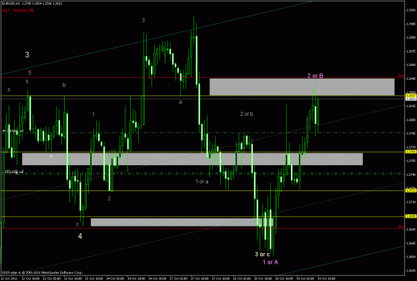Click the yellow 1.3723 price tag
Image resolution: width=417 pixels, height=281 pixels.
[411, 190]
